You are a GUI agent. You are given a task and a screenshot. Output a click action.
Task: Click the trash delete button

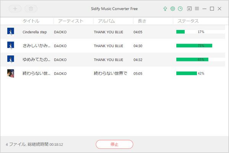coord(31,9)
